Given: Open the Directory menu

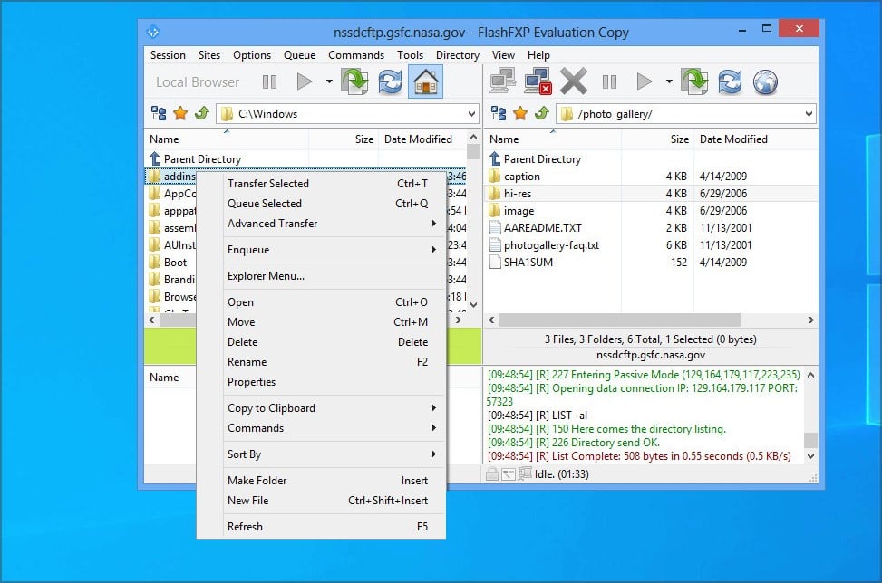Looking at the screenshot, I should (x=457, y=55).
